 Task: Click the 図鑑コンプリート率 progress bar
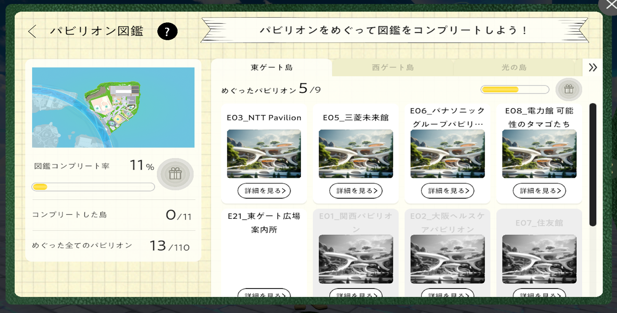tap(93, 187)
